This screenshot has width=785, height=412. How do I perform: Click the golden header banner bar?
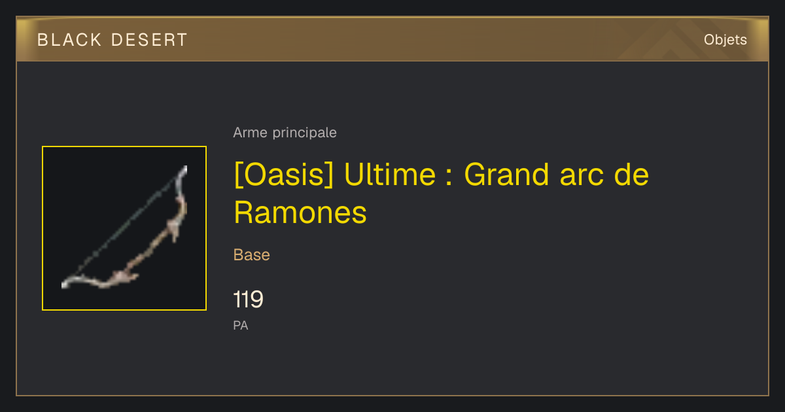pos(392,39)
